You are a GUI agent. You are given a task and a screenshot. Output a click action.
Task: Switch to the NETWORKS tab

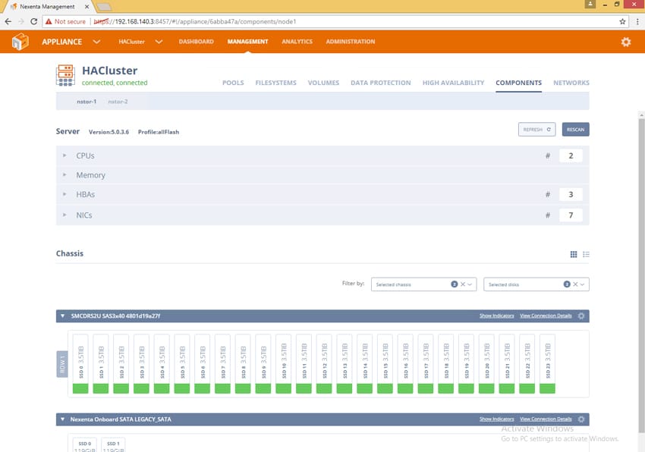[x=571, y=83]
